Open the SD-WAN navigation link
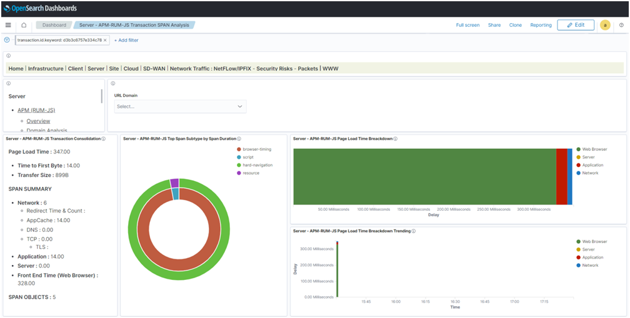 [x=154, y=69]
